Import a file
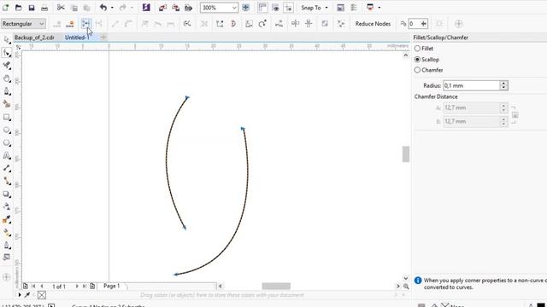This screenshot has height=307, width=547. (162, 8)
